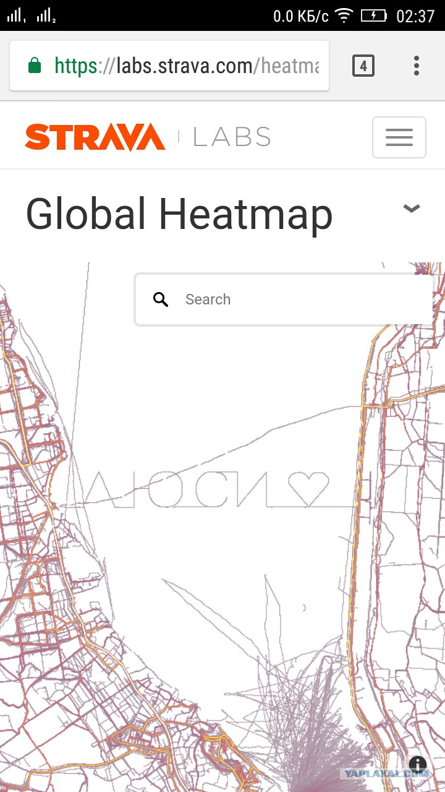Go to the Strava logo homepage
Viewport: 445px width, 792px height.
(95, 137)
